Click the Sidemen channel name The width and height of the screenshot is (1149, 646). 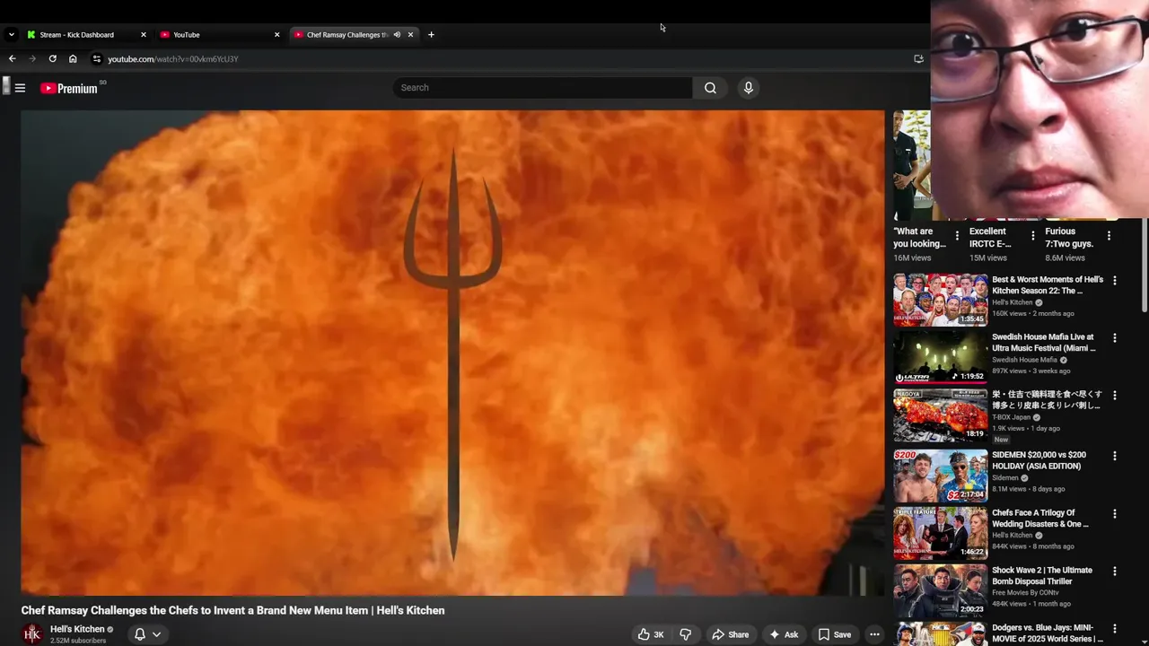click(1005, 478)
